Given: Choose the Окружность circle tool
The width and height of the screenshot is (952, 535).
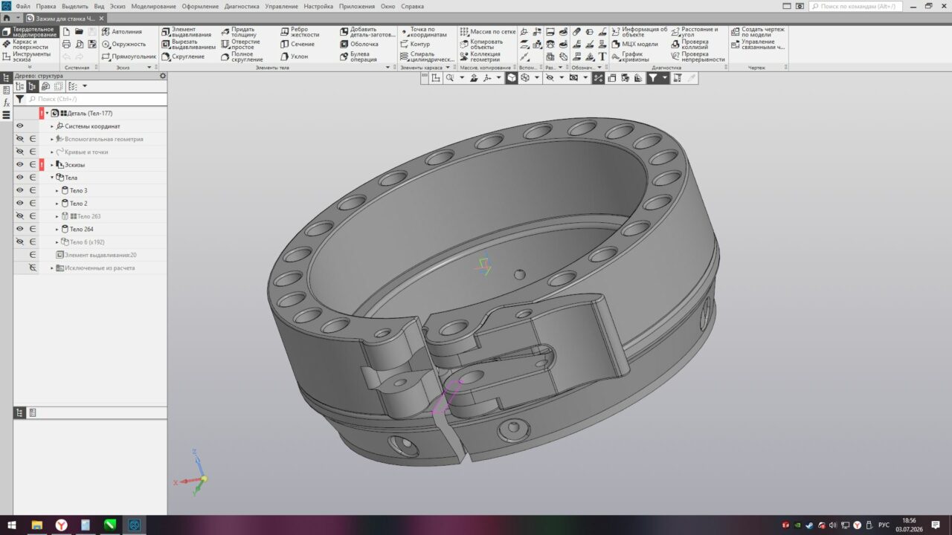Looking at the screenshot, I should point(124,44).
